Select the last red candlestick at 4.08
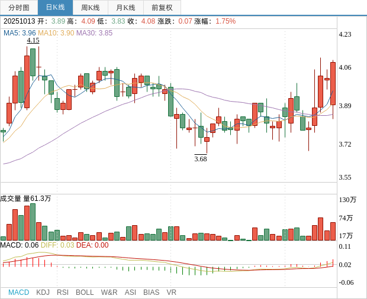Image resolution: width=367 pixels, height=299 pixels. click(x=333, y=84)
